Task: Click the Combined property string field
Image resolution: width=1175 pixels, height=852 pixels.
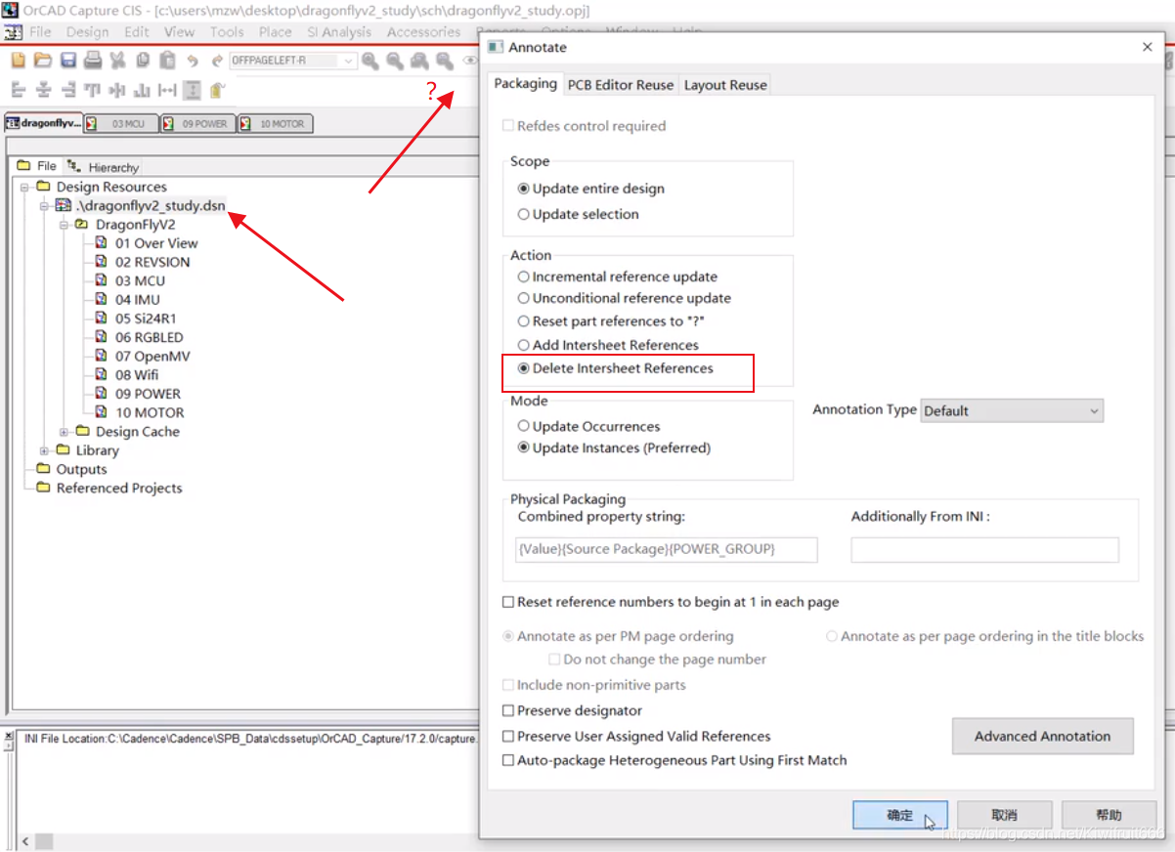Action: tap(666, 549)
